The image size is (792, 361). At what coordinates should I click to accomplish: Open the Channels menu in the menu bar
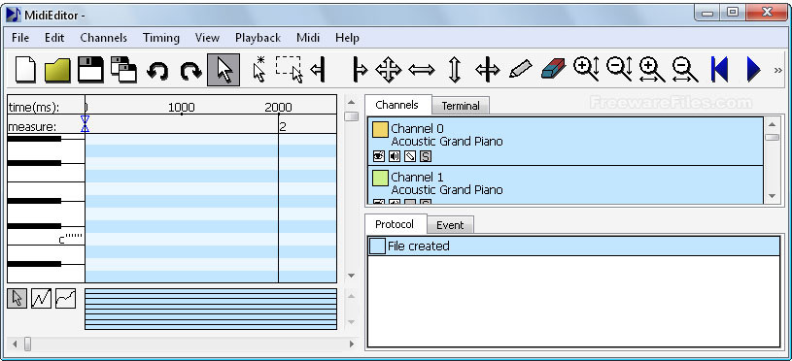tap(104, 38)
